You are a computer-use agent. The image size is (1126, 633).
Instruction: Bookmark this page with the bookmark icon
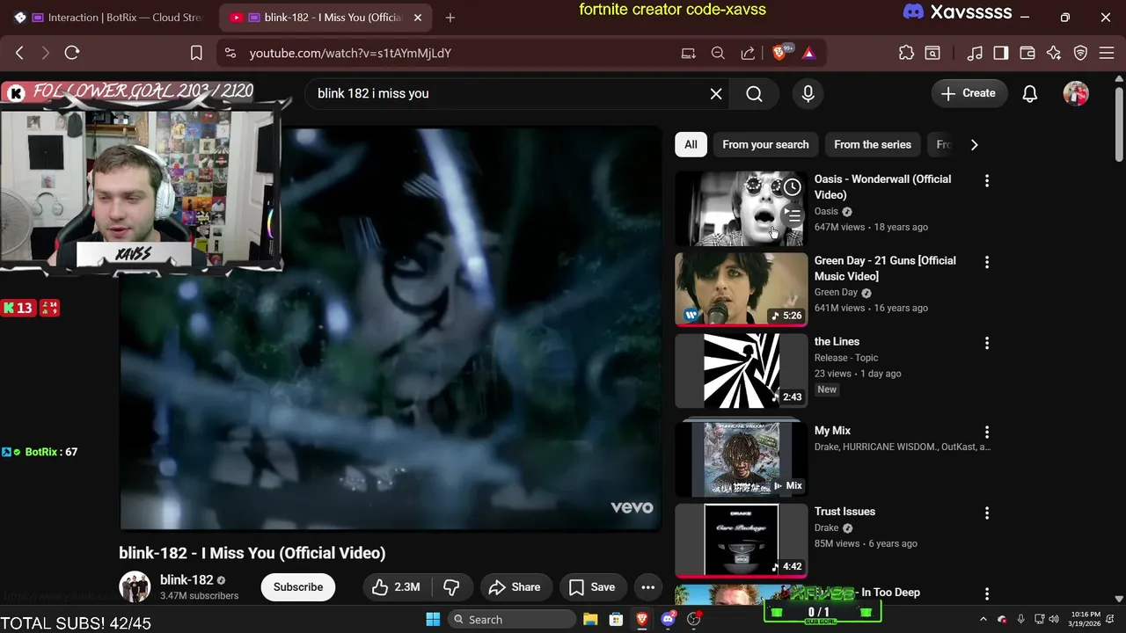pyautogui.click(x=196, y=53)
